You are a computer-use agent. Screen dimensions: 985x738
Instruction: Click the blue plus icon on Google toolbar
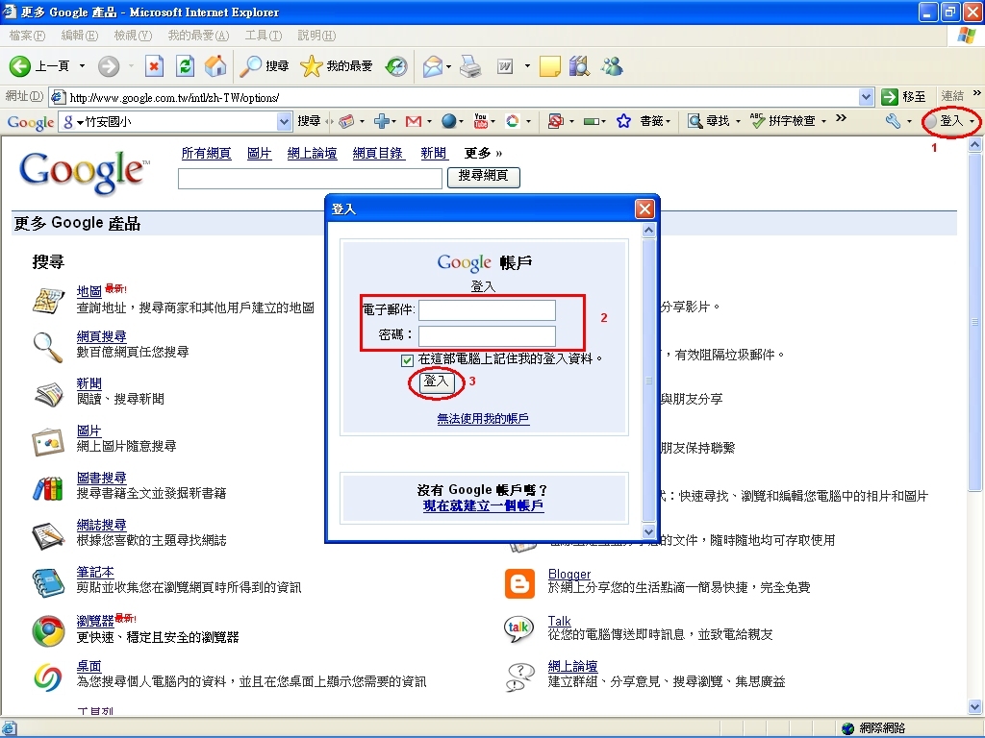(381, 121)
